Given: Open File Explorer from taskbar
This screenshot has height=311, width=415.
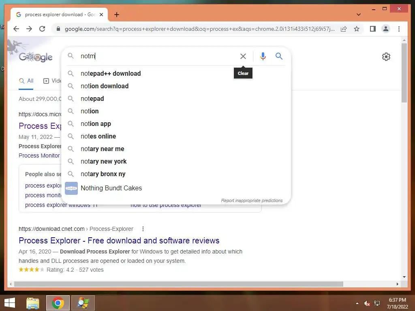Looking at the screenshot, I should 33,303.
